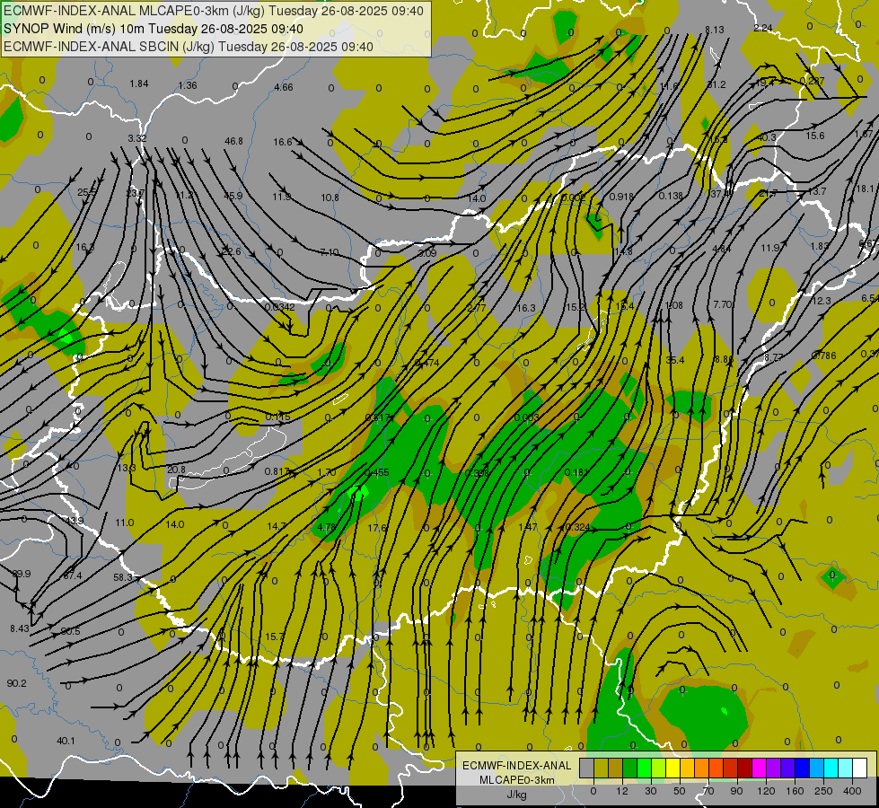The width and height of the screenshot is (879, 808).
Task: Click the map value 0.115
Action: (x=278, y=417)
